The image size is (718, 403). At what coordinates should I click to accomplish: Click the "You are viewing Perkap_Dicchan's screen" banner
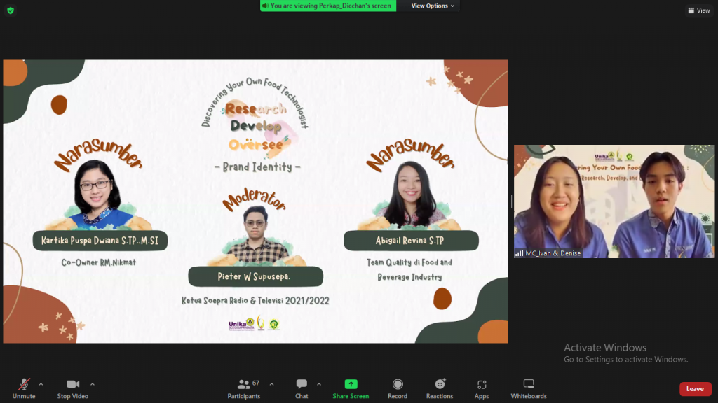pos(327,6)
